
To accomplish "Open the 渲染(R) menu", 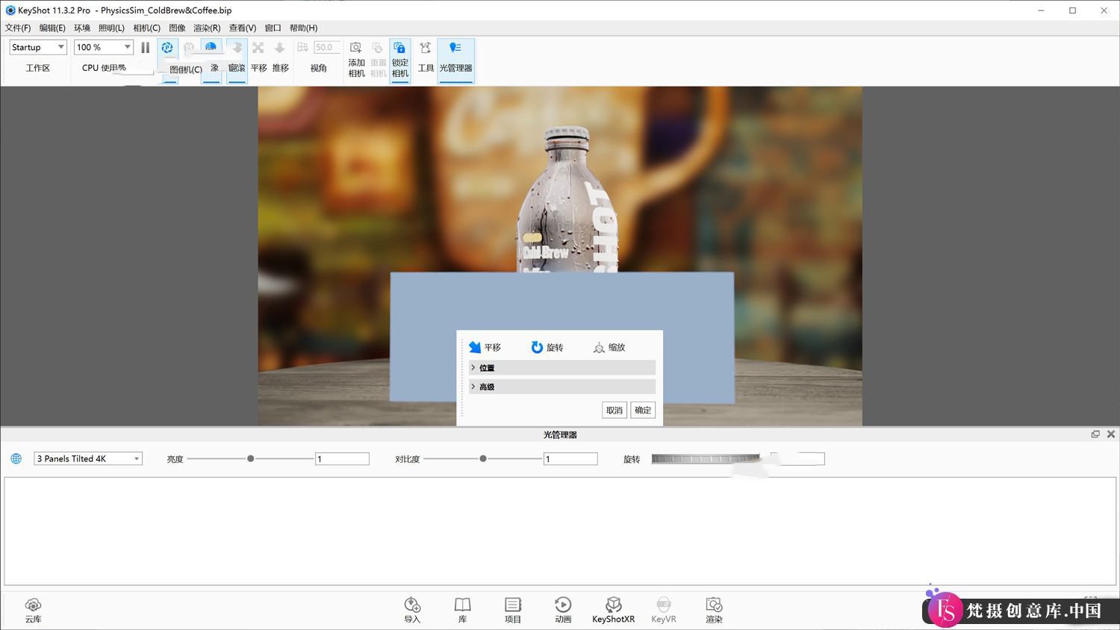I will tap(207, 28).
